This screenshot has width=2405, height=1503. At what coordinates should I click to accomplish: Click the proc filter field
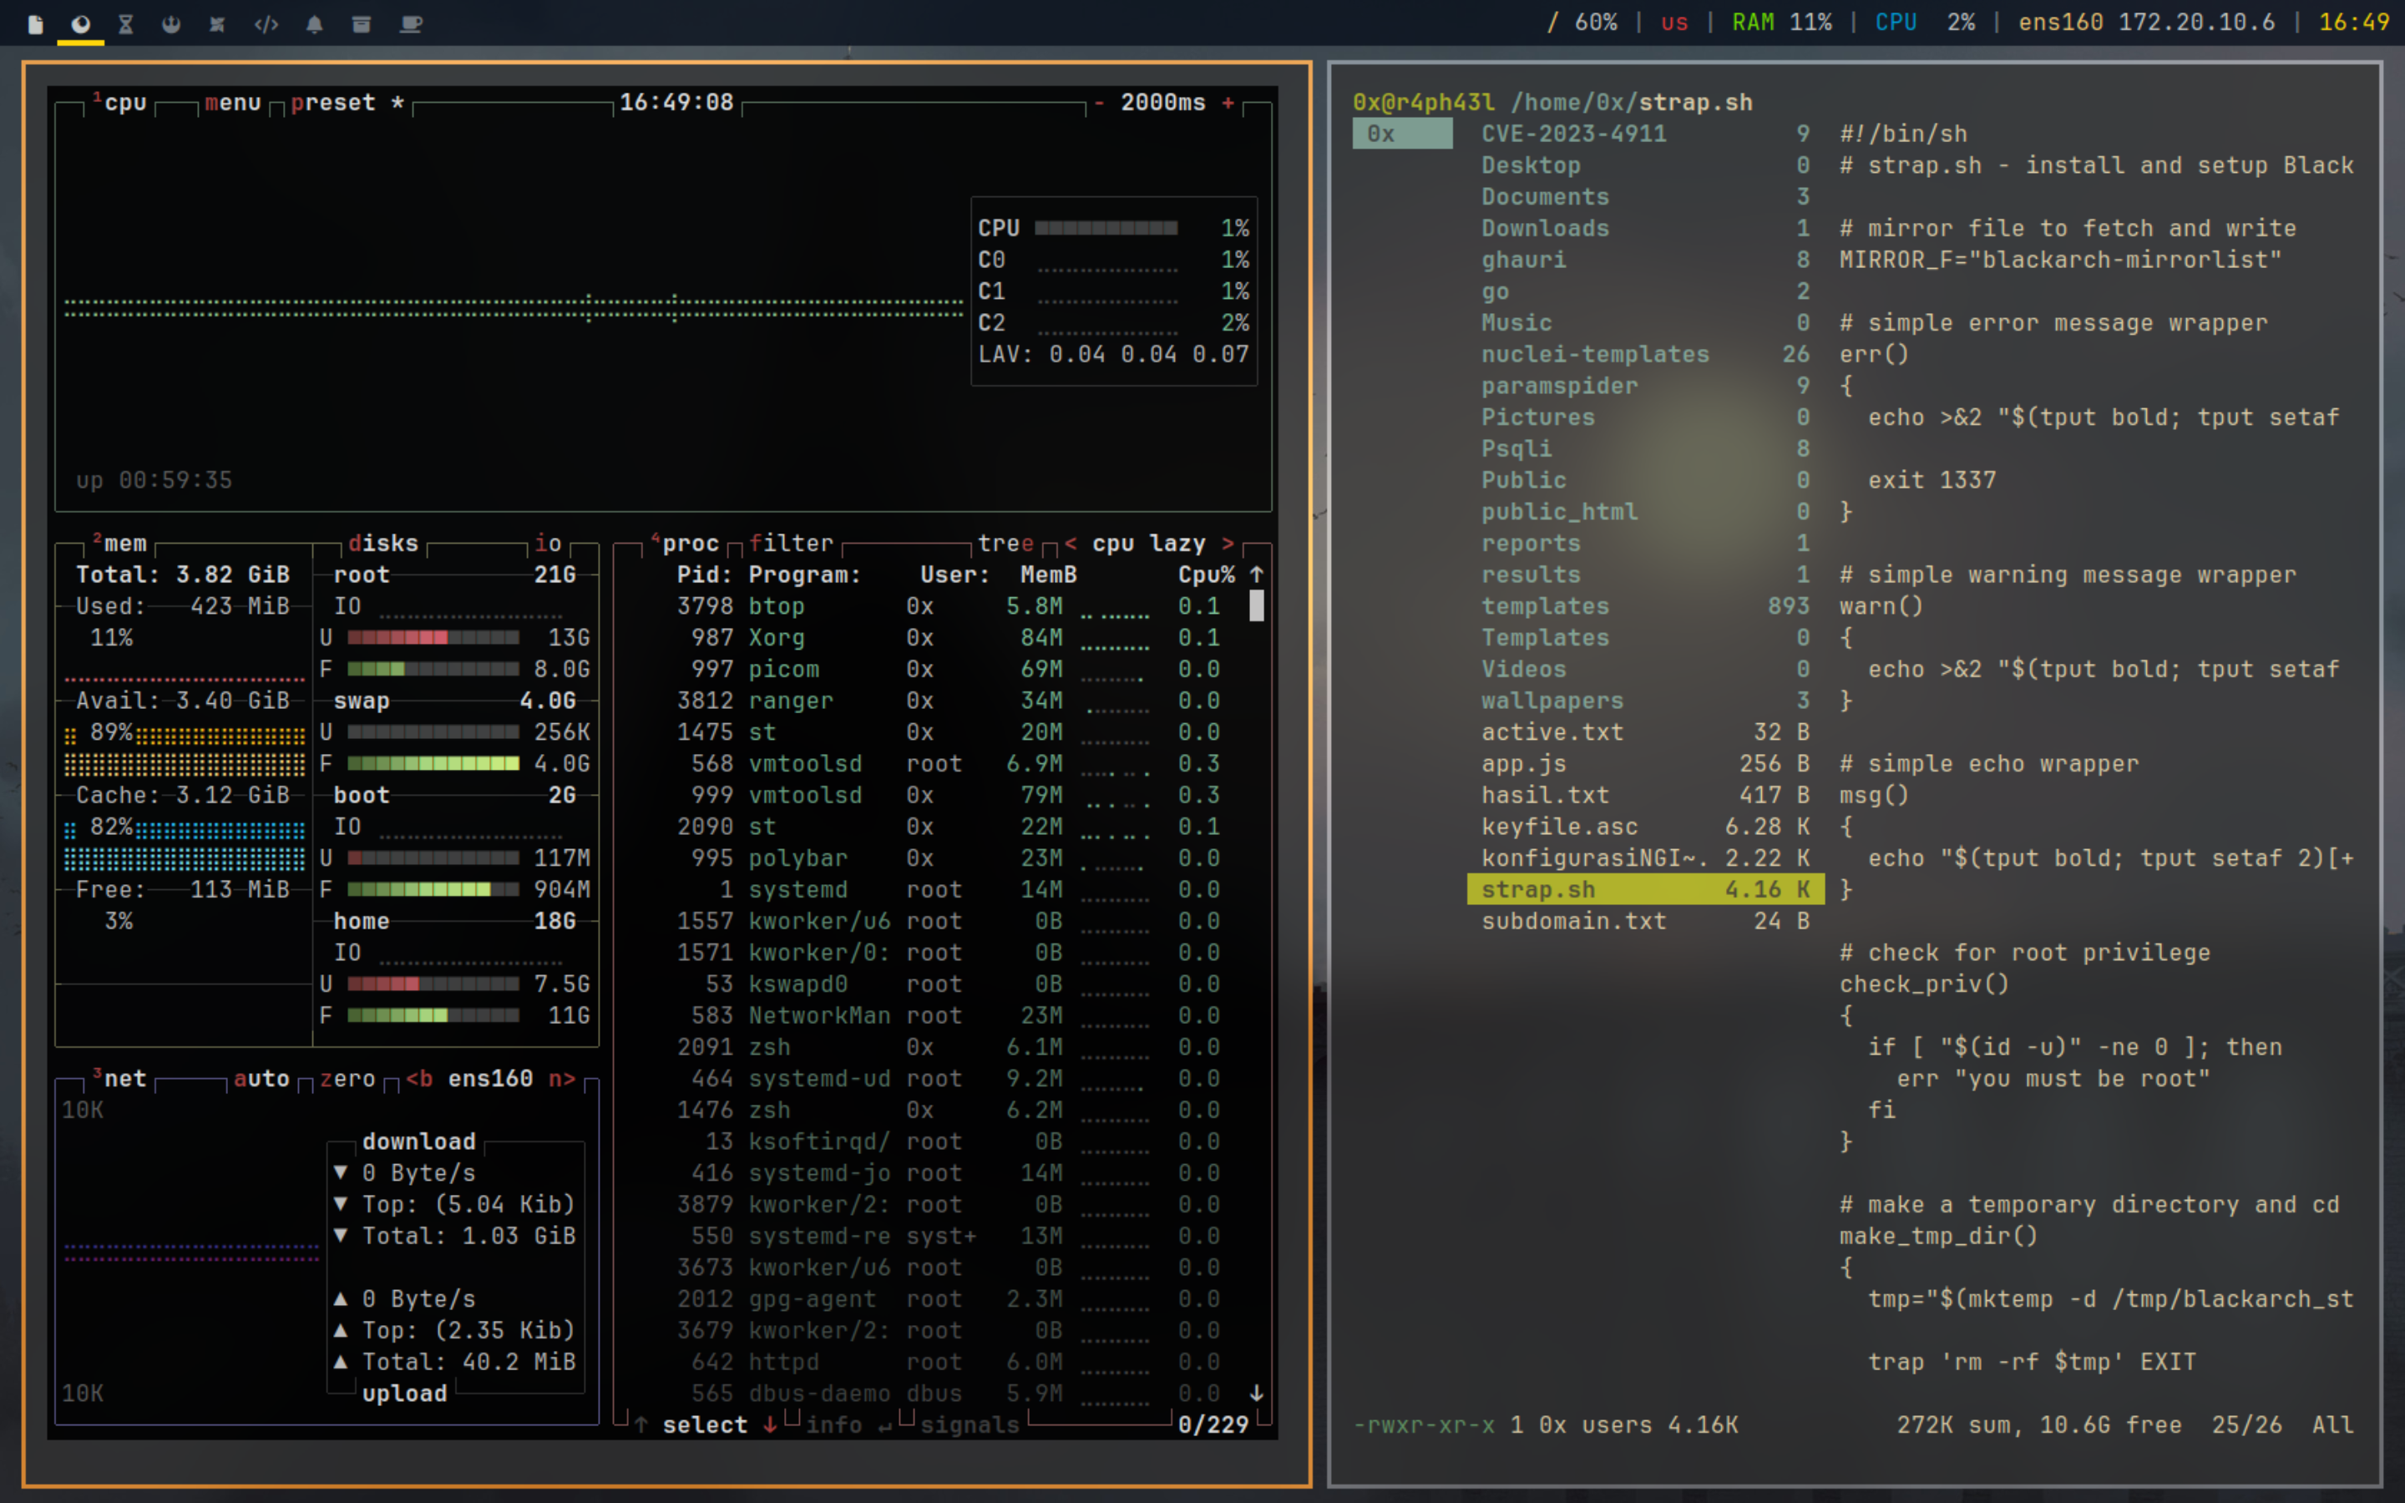coord(791,543)
